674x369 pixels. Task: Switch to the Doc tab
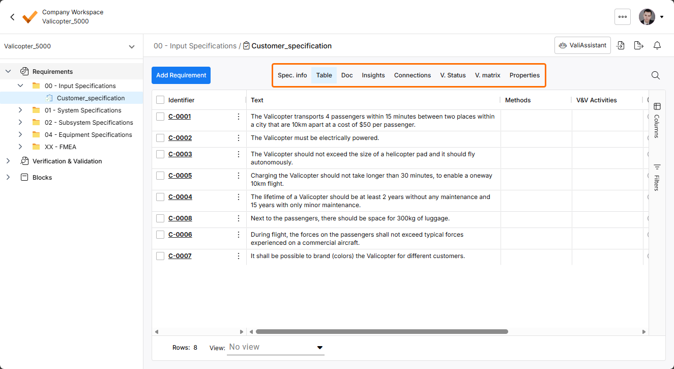(x=347, y=75)
